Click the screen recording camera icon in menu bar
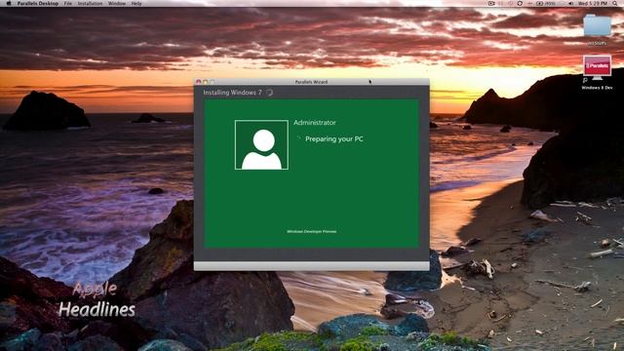The width and height of the screenshot is (624, 351). 491,3
